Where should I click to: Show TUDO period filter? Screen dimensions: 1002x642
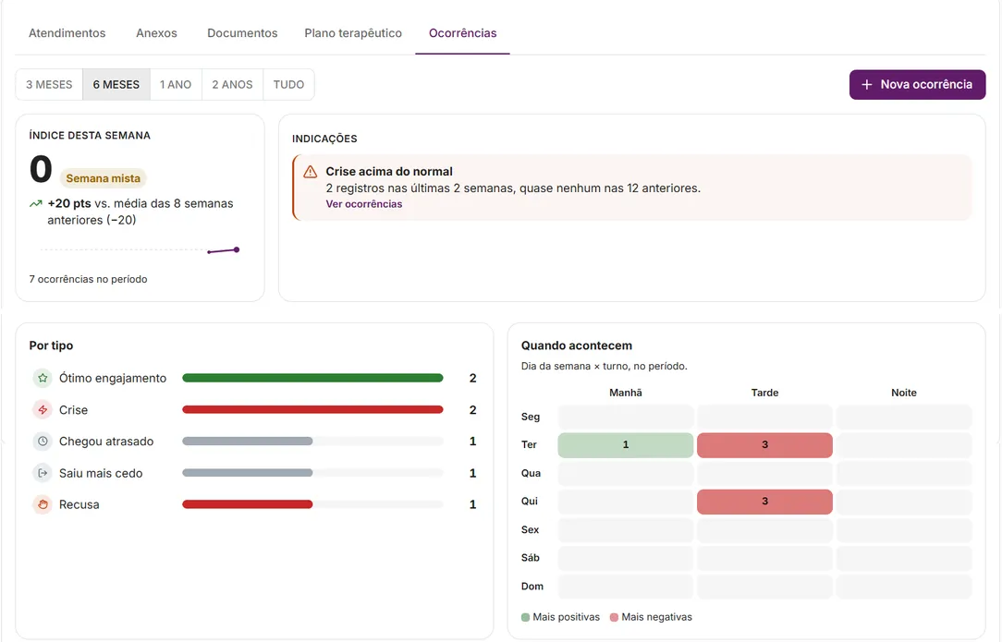288,84
